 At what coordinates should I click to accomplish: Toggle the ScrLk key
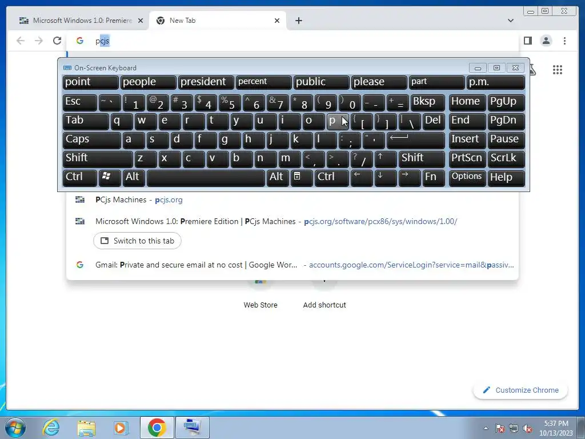tap(506, 159)
